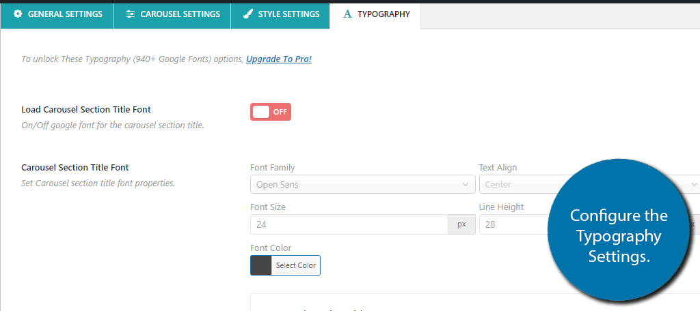Toggle the Load Carousel Section Title Font switch
The width and height of the screenshot is (700, 311).
click(x=271, y=112)
